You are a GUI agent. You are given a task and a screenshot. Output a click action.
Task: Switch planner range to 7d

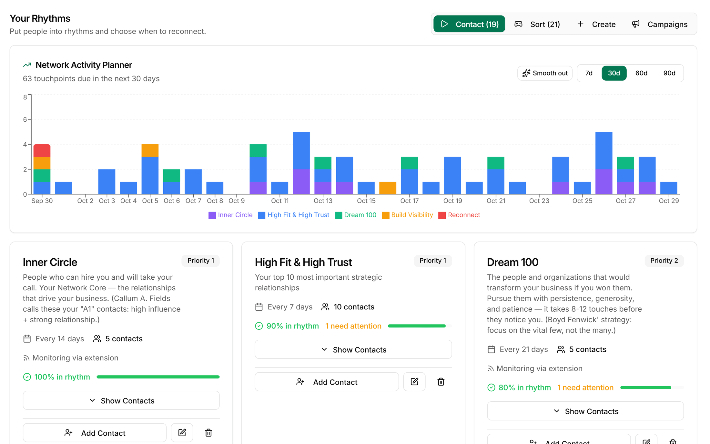[x=589, y=73]
